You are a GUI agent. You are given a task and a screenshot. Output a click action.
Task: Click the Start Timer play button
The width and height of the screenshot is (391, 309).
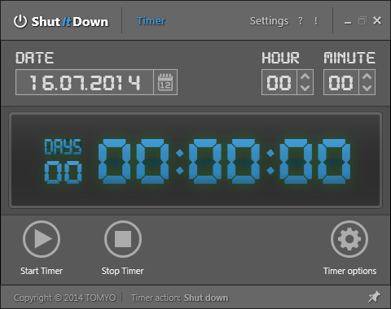42,239
